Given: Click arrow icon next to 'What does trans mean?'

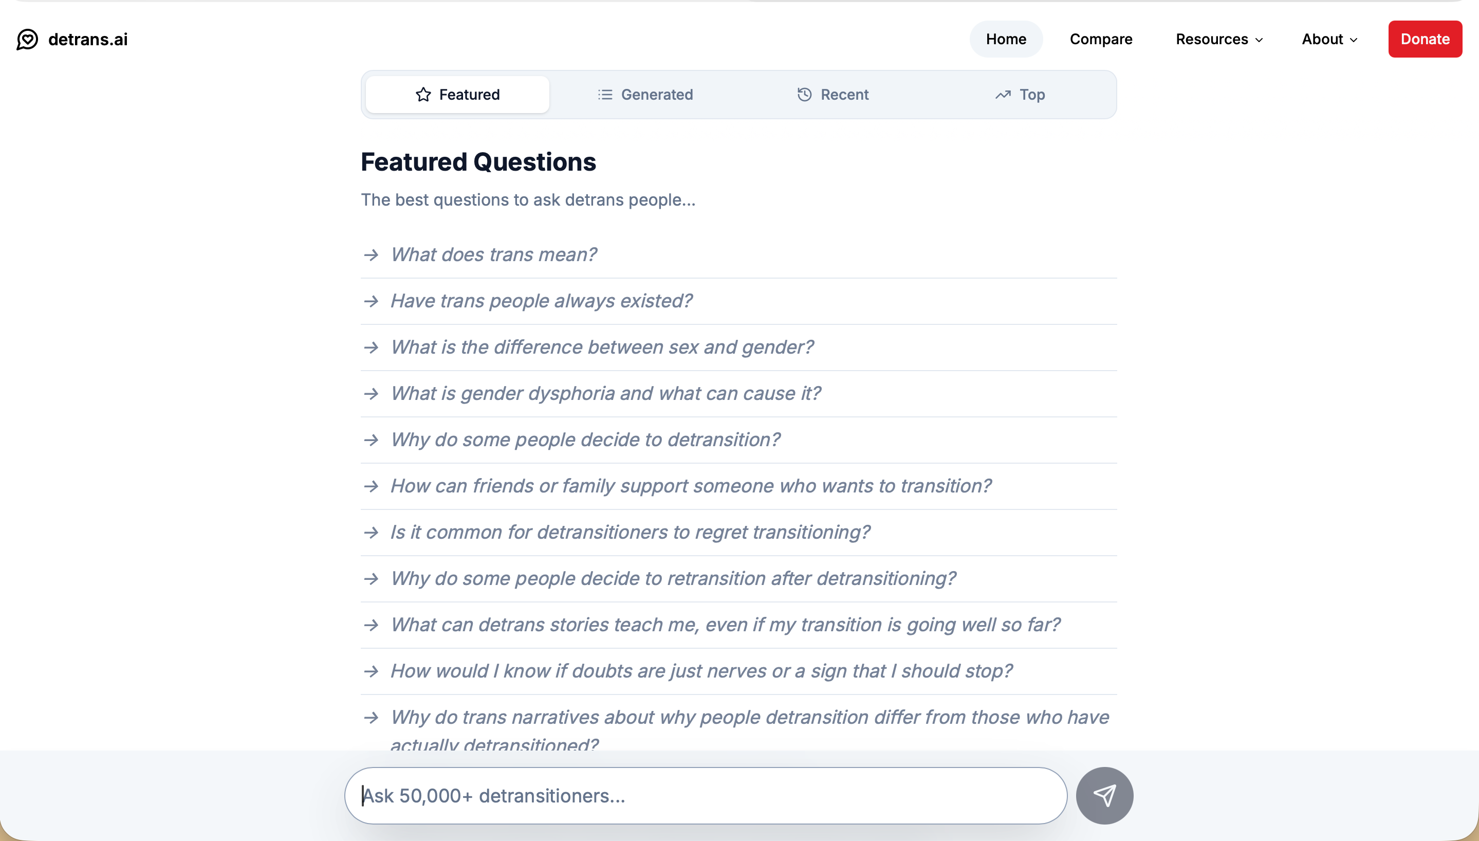Looking at the screenshot, I should click(x=371, y=255).
